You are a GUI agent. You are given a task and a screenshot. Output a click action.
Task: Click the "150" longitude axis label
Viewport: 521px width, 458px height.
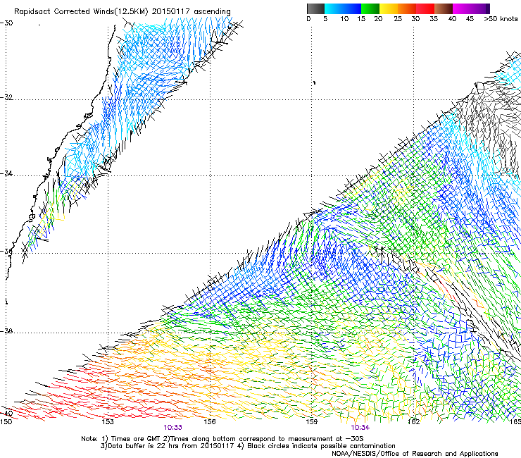coord(6,422)
